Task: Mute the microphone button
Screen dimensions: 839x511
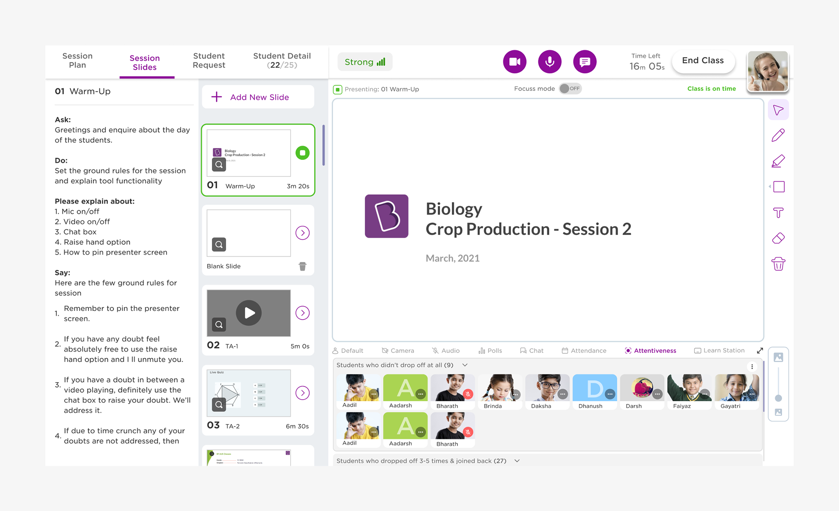Action: pyautogui.click(x=550, y=62)
